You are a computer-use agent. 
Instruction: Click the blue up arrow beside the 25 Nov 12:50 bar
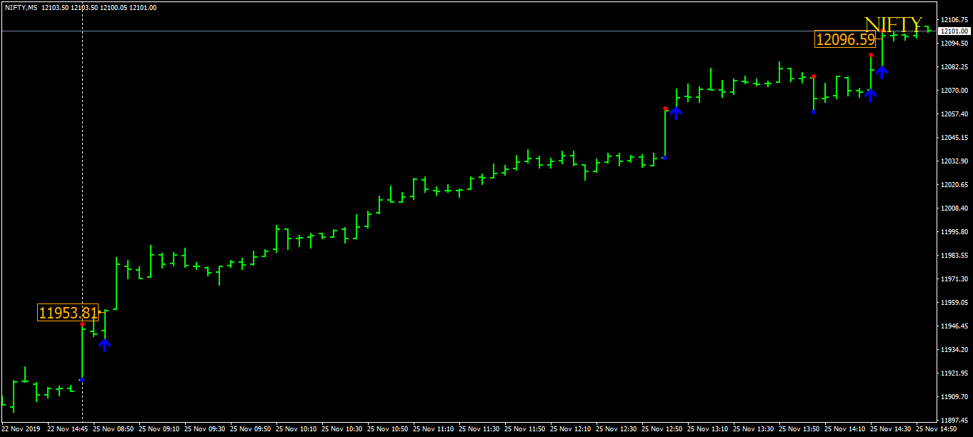pos(676,112)
